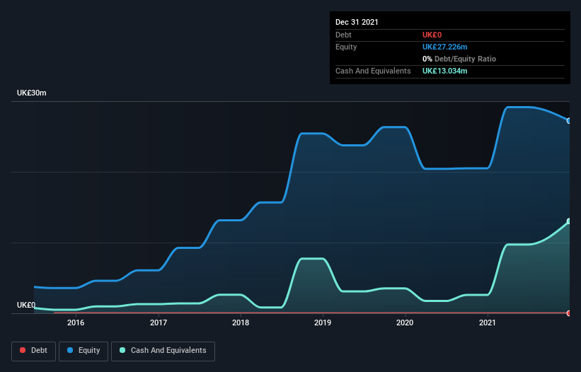Click the red UK£0 debt value
The height and width of the screenshot is (372, 581).
point(432,35)
